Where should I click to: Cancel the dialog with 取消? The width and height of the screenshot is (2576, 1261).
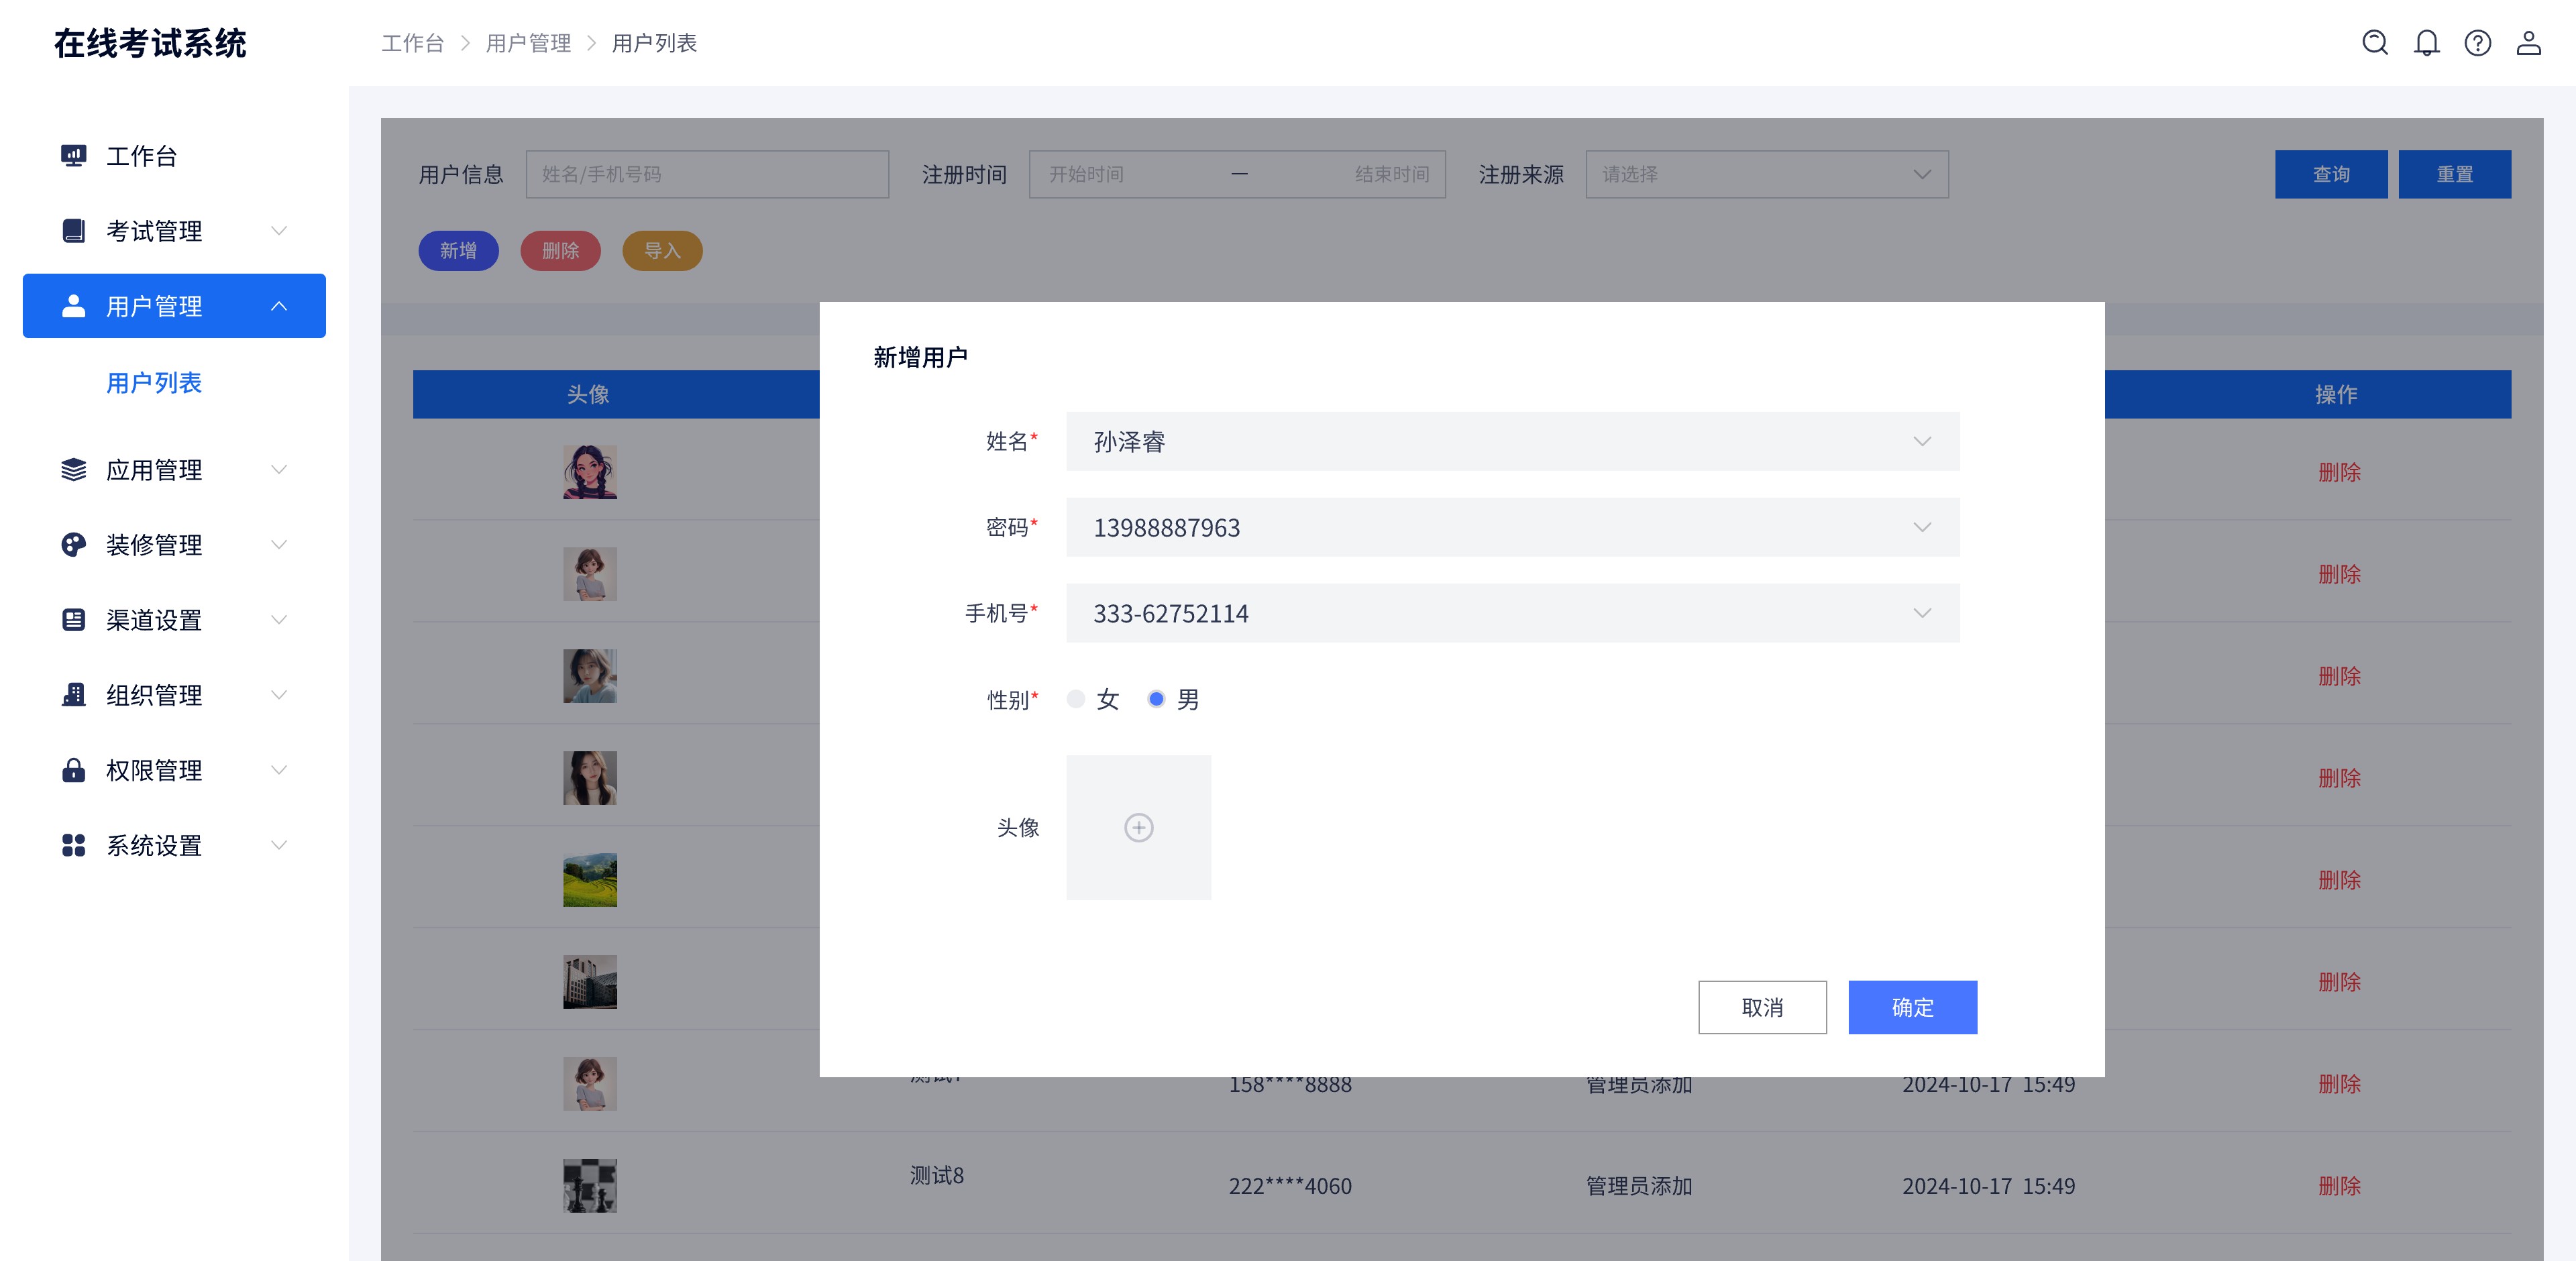(x=1762, y=1007)
